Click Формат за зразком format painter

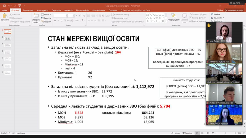coord(20,22)
